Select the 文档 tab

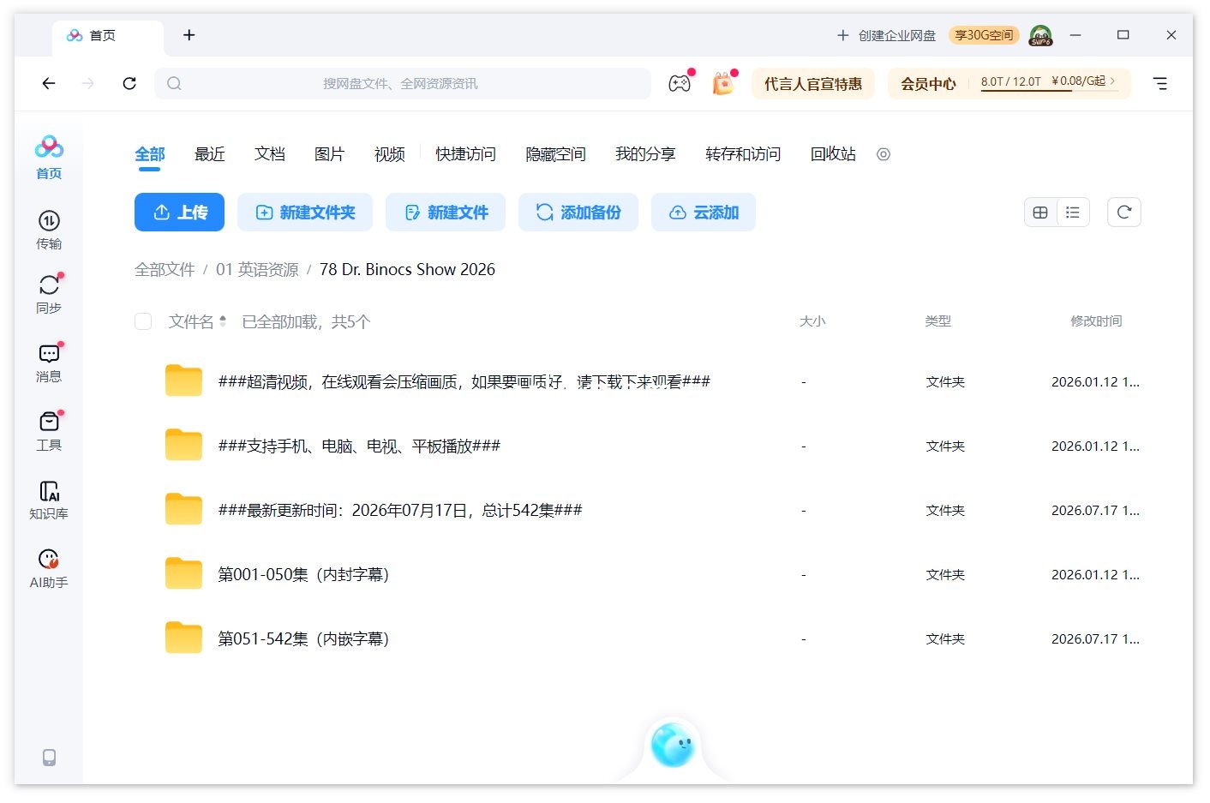(x=270, y=154)
